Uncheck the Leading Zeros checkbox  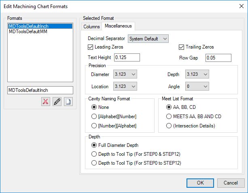tap(90, 47)
